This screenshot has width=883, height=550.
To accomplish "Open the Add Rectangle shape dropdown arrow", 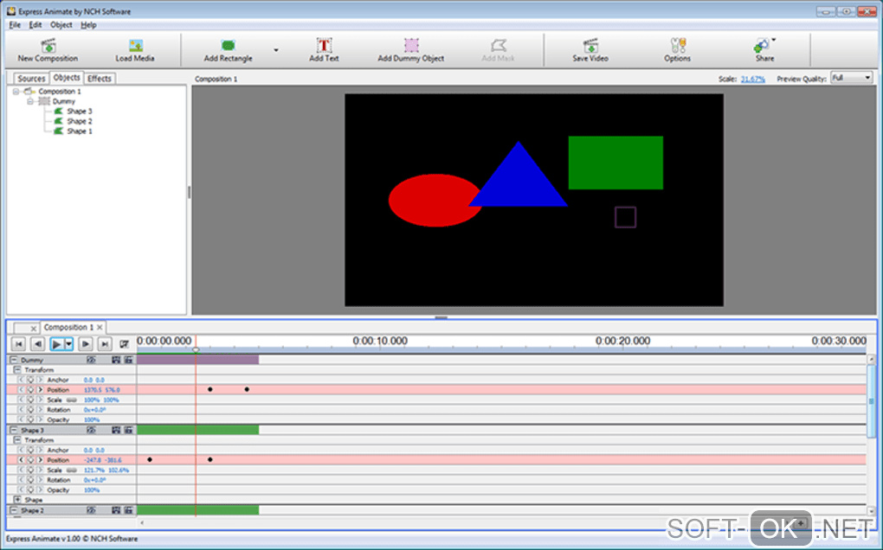I will [x=276, y=50].
